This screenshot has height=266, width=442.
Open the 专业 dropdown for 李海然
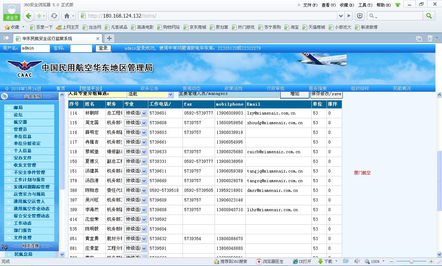click(144, 210)
